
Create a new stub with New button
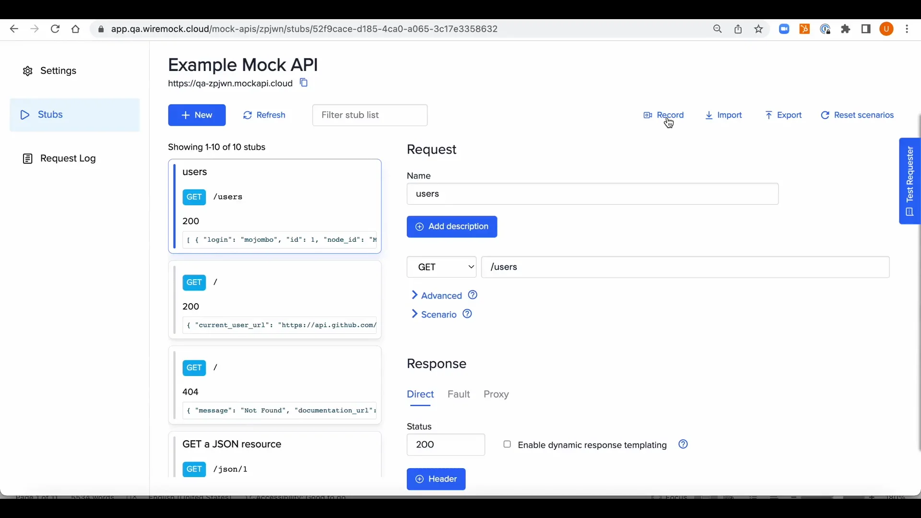[197, 115]
